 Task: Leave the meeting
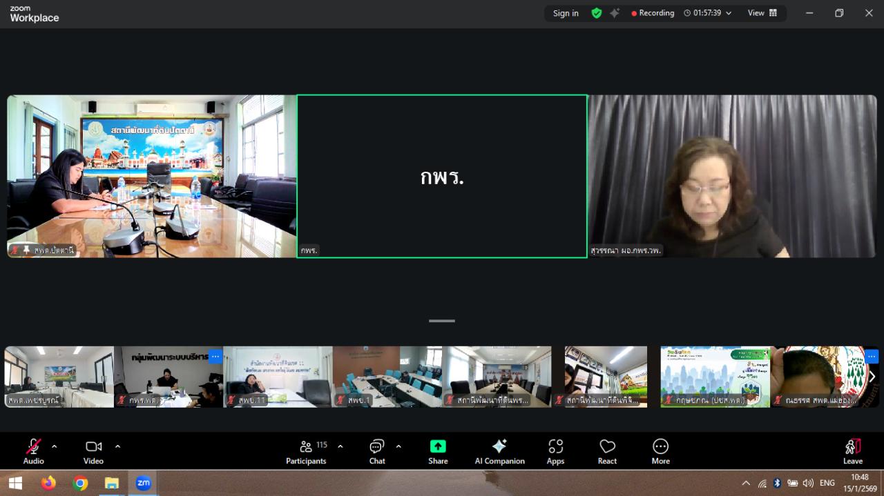(853, 452)
